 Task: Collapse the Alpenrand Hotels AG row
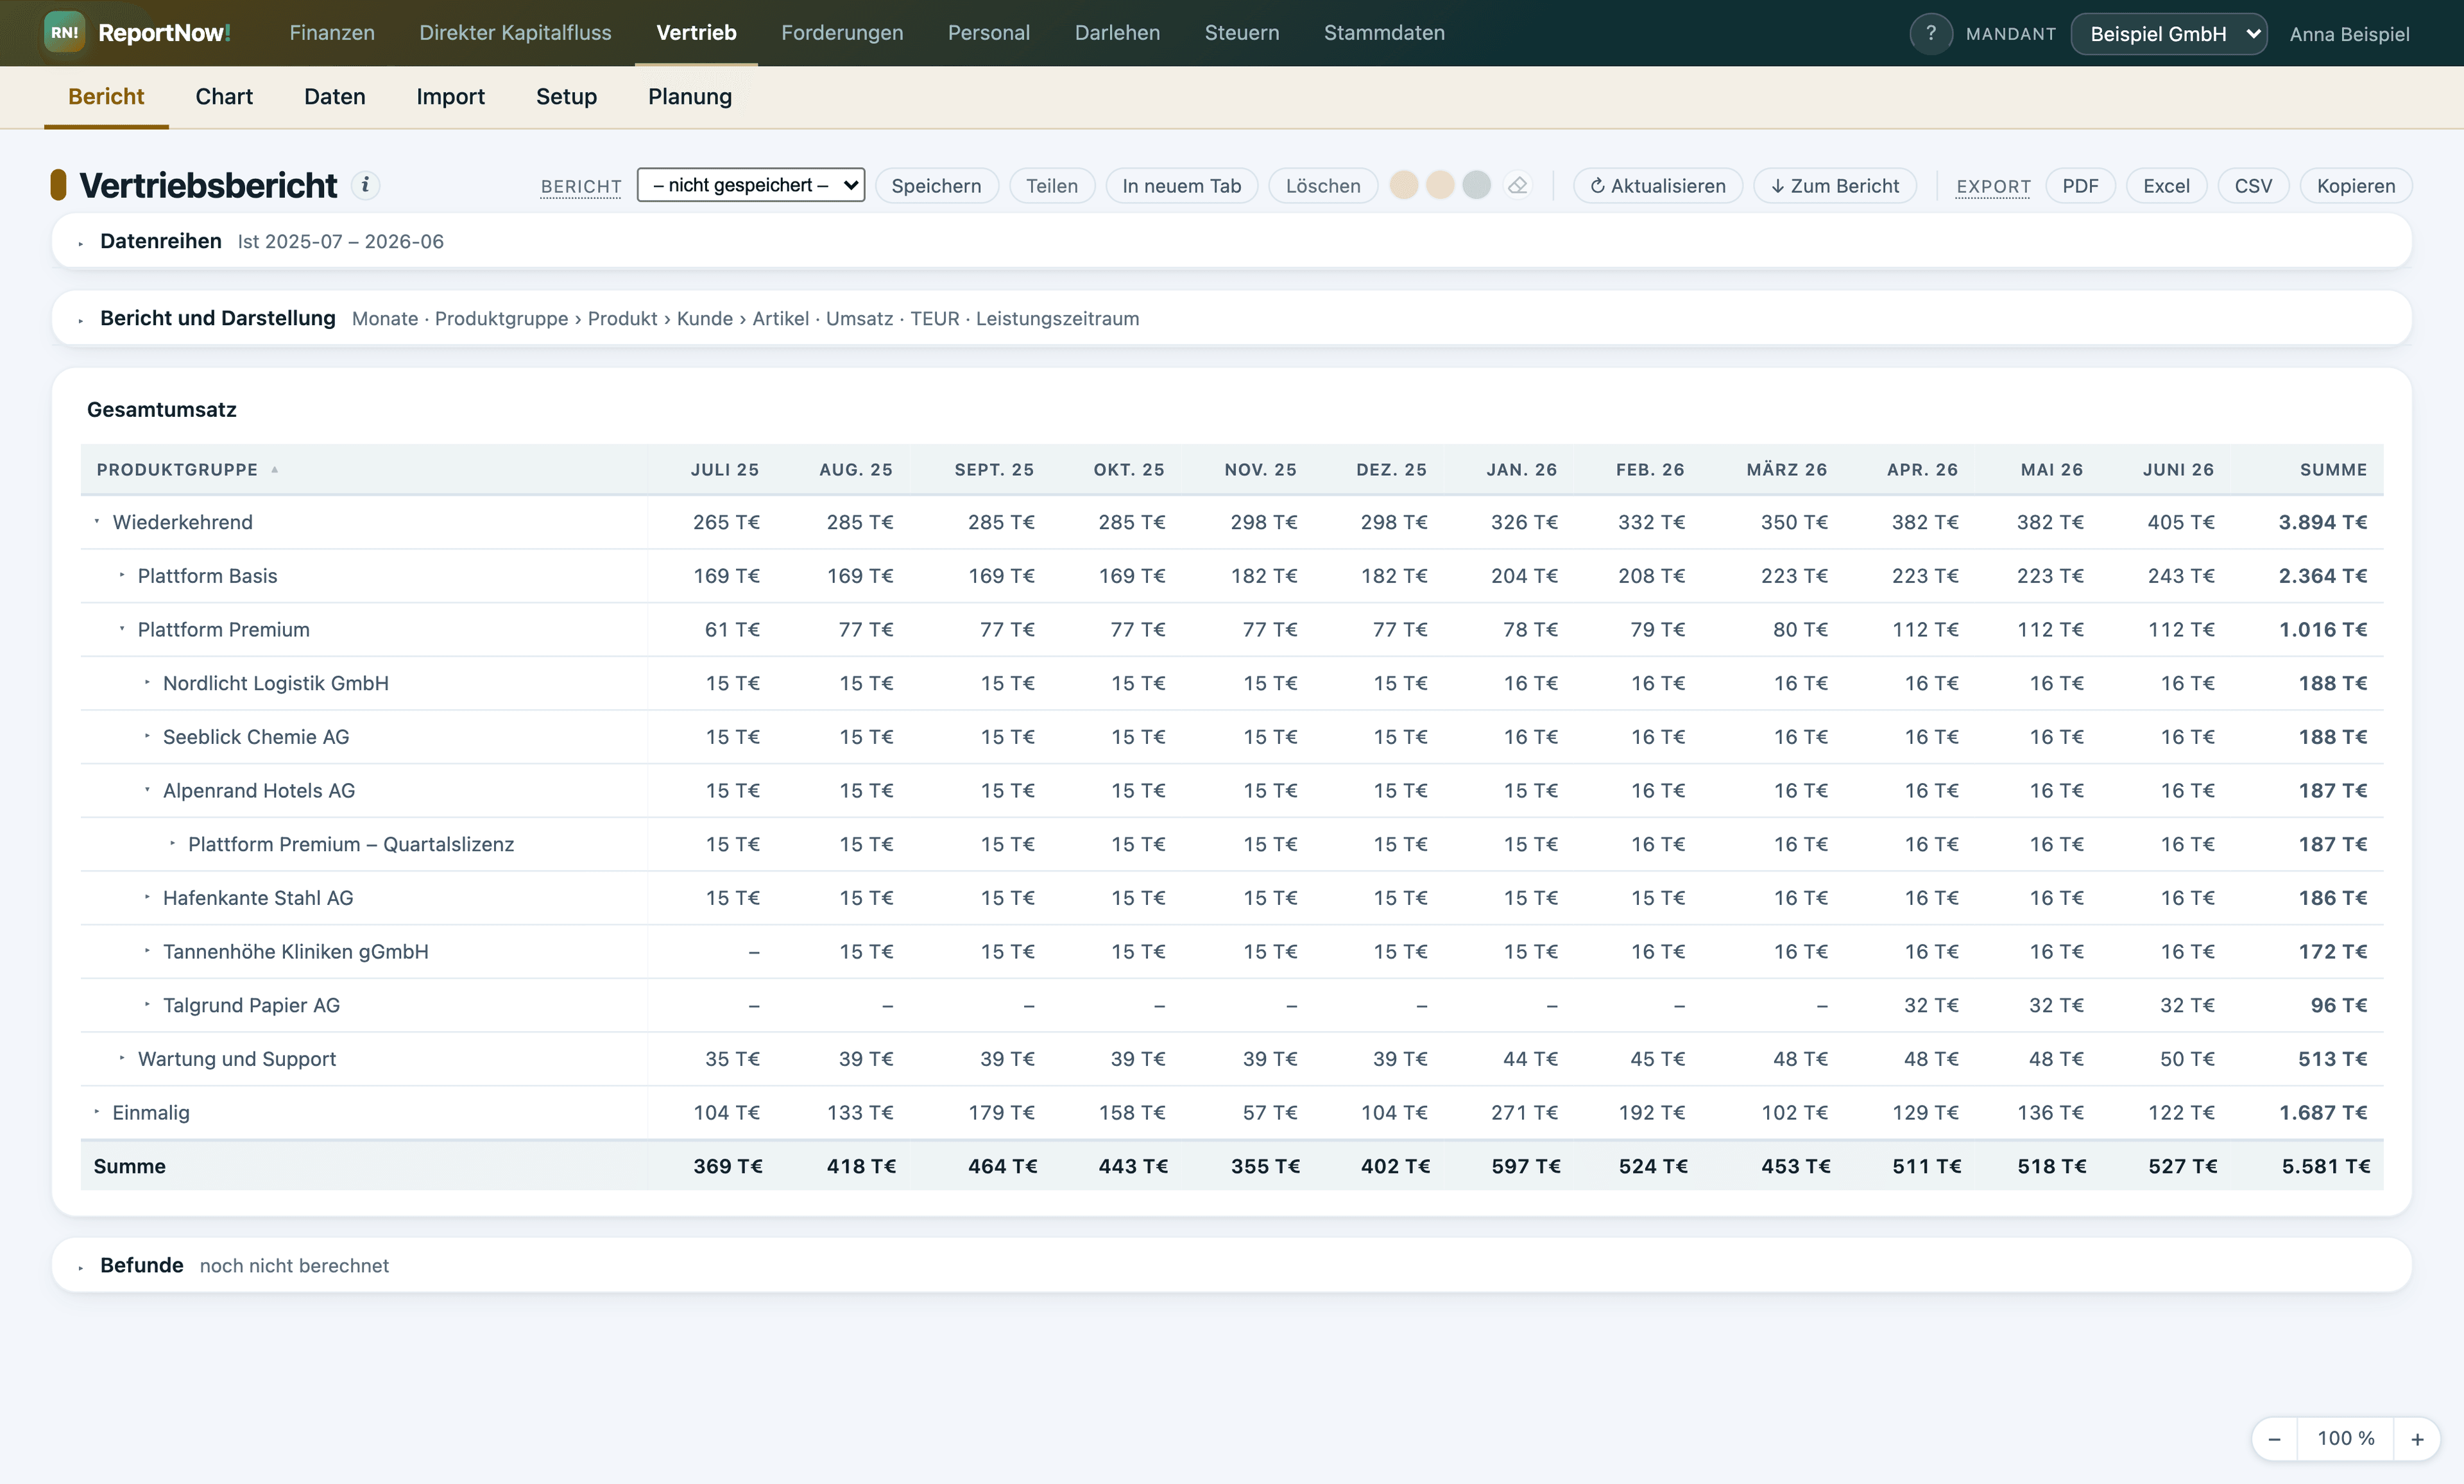click(x=147, y=791)
